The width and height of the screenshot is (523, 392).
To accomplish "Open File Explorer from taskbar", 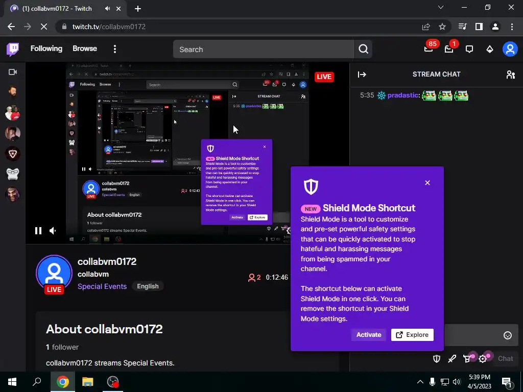I will [x=88, y=382].
